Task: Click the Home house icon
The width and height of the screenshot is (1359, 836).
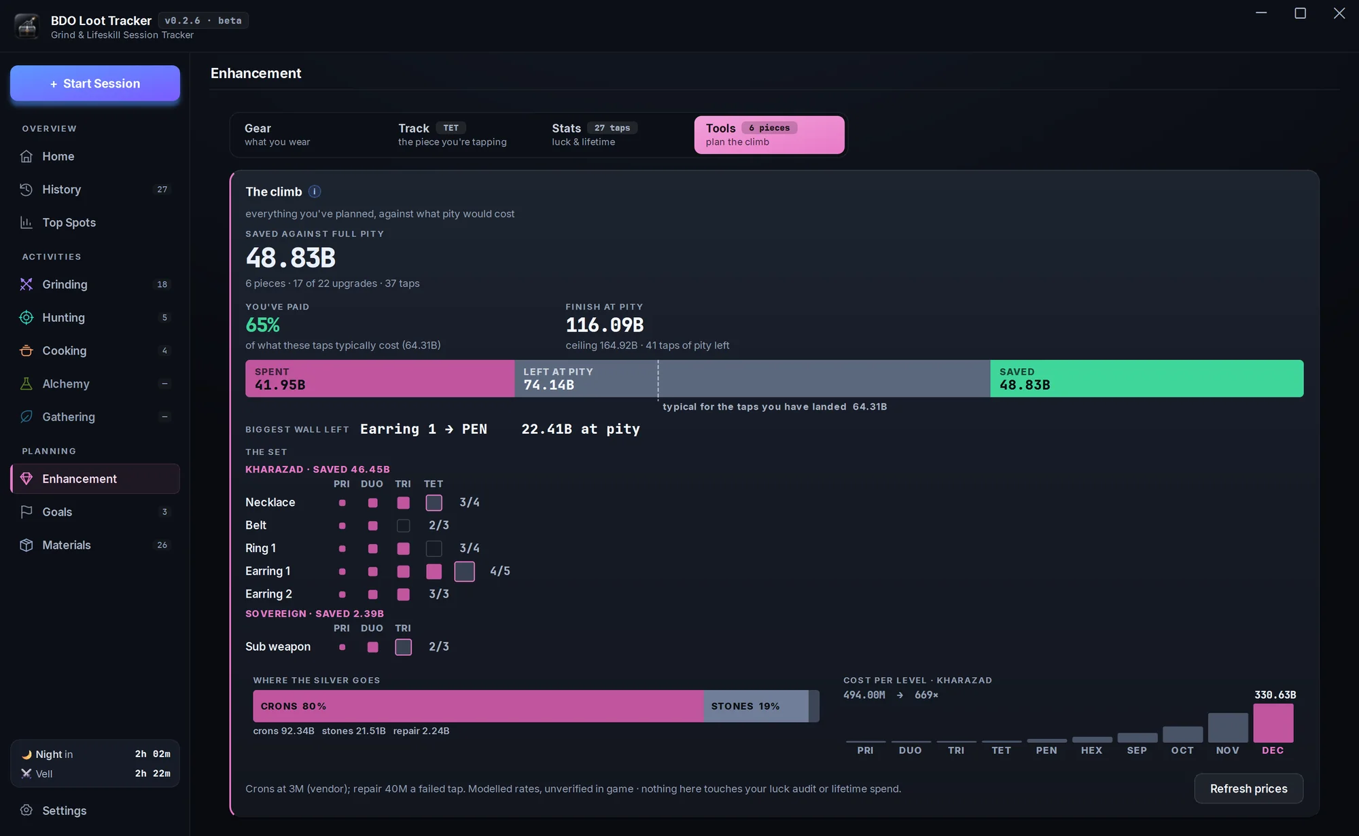Action: (27, 156)
